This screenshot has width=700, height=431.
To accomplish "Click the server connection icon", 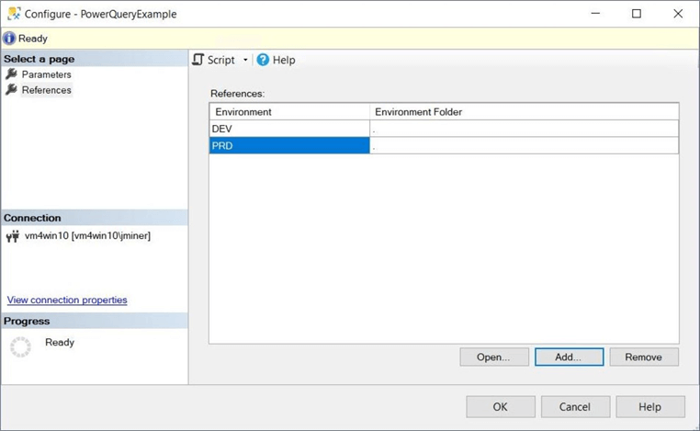I will click(x=12, y=236).
